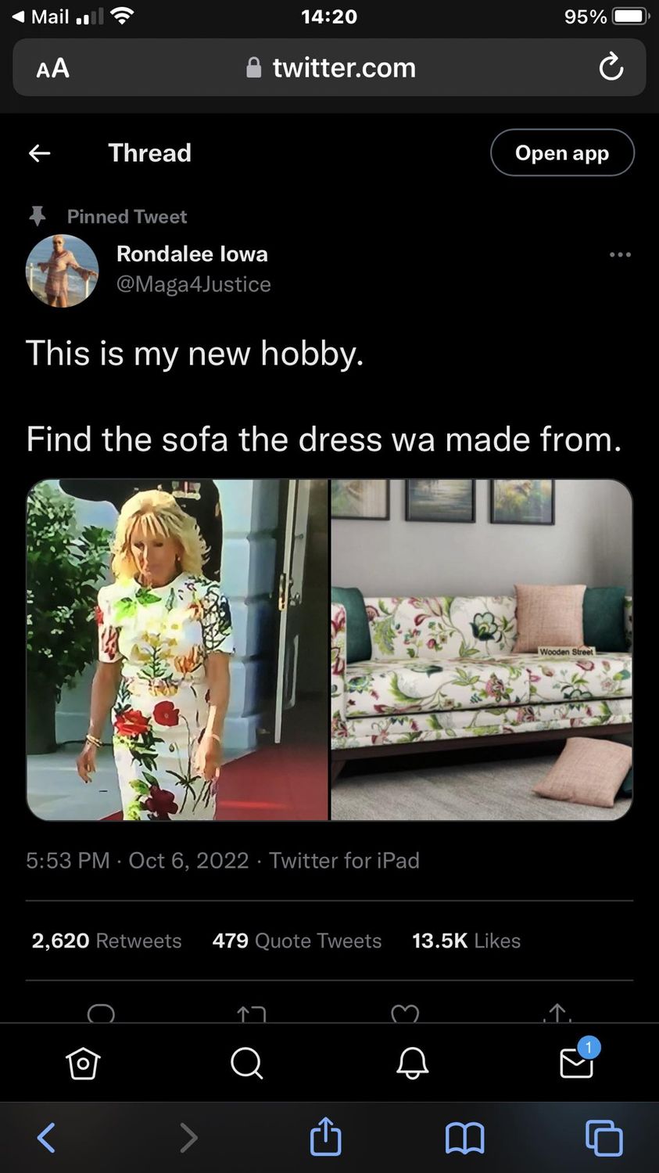View the 479 Quote Tweets

coord(297,941)
